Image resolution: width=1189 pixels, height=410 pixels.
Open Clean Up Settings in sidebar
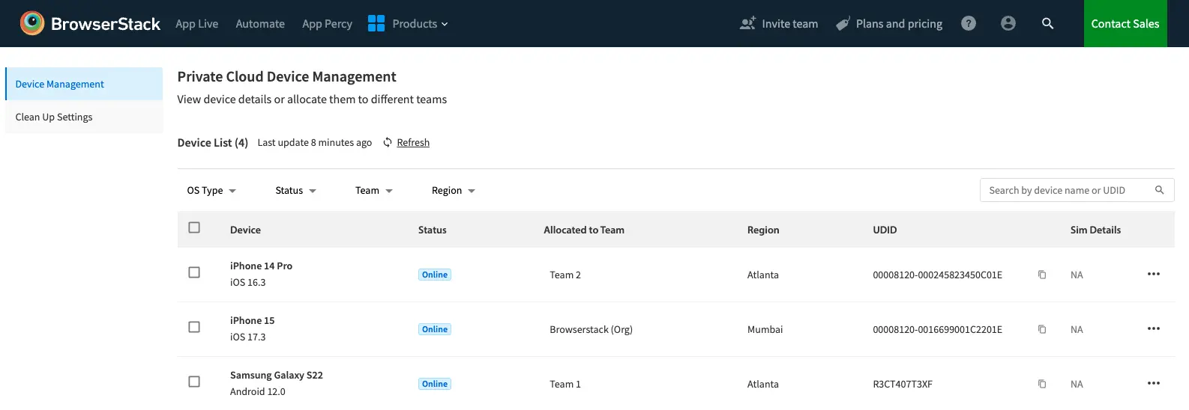(x=84, y=117)
